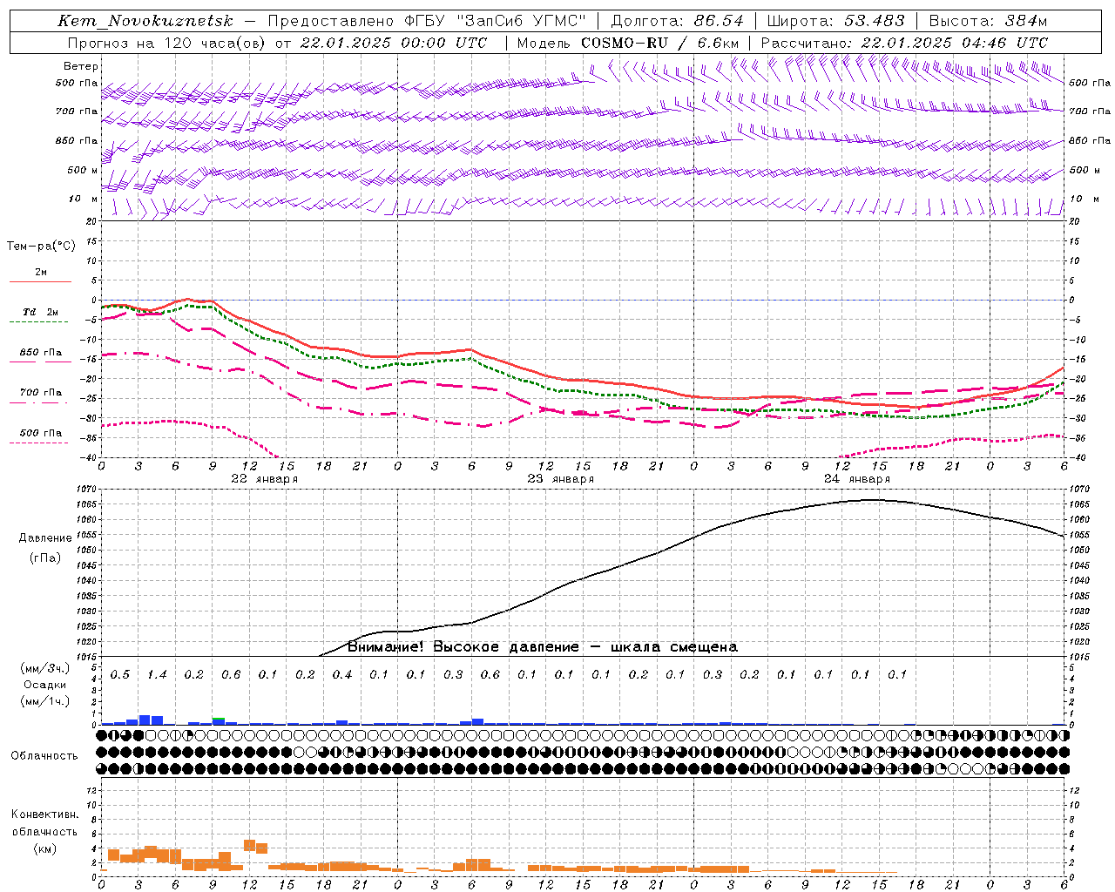Click the '(мм/3ч.)' precipitation unit label
1115x892 pixels.
tap(45, 668)
